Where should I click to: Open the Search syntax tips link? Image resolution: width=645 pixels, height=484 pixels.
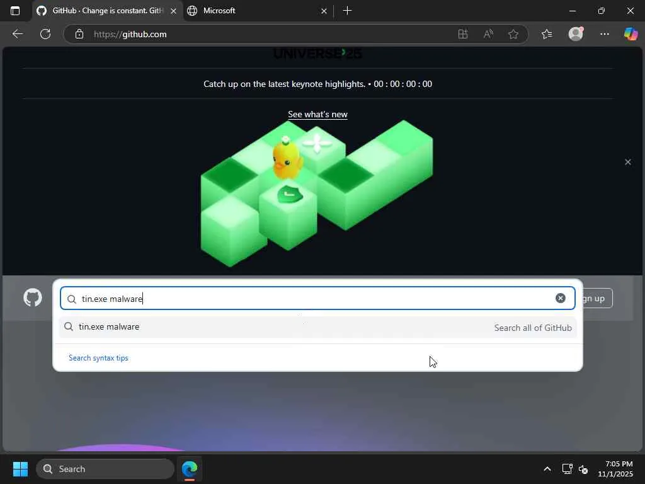(x=98, y=358)
